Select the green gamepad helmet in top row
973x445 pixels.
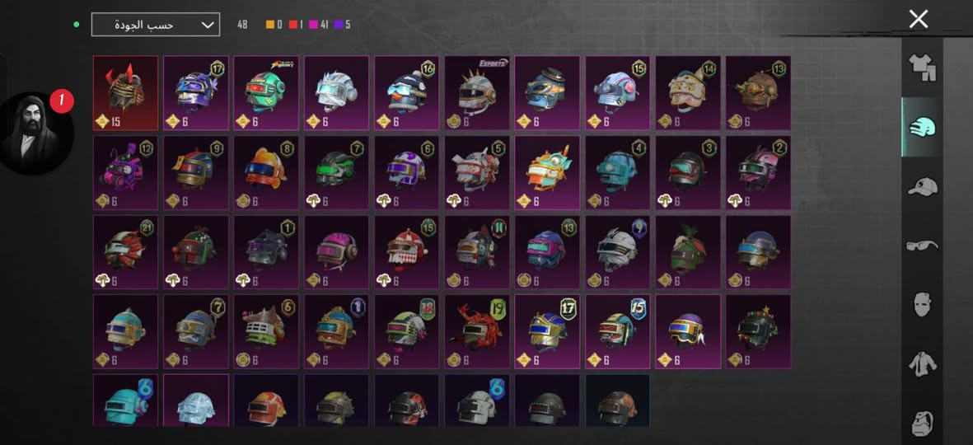pyautogui.click(x=266, y=93)
